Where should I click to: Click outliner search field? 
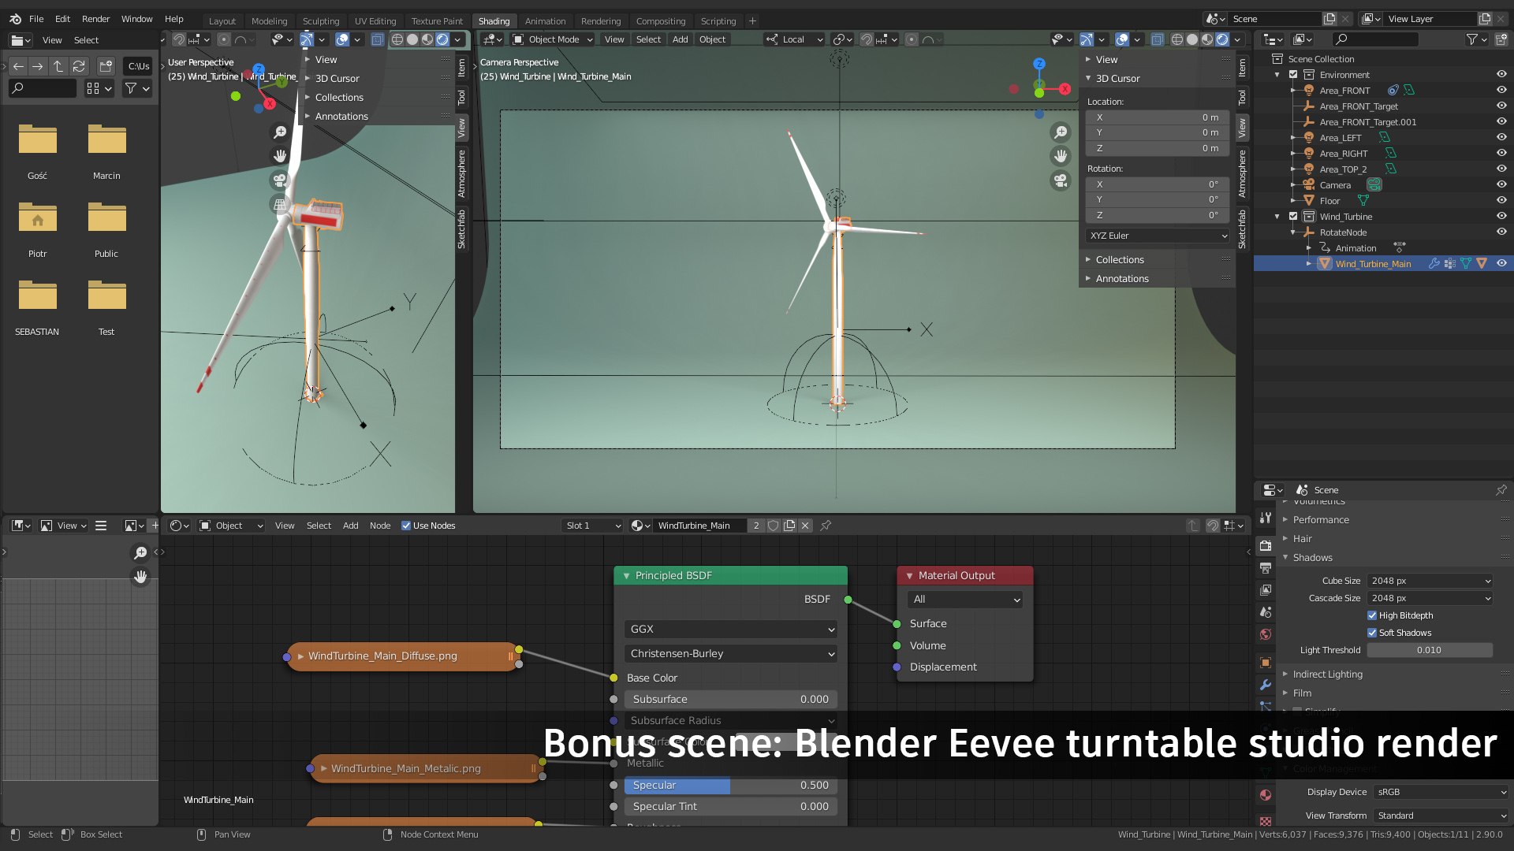click(x=1374, y=39)
